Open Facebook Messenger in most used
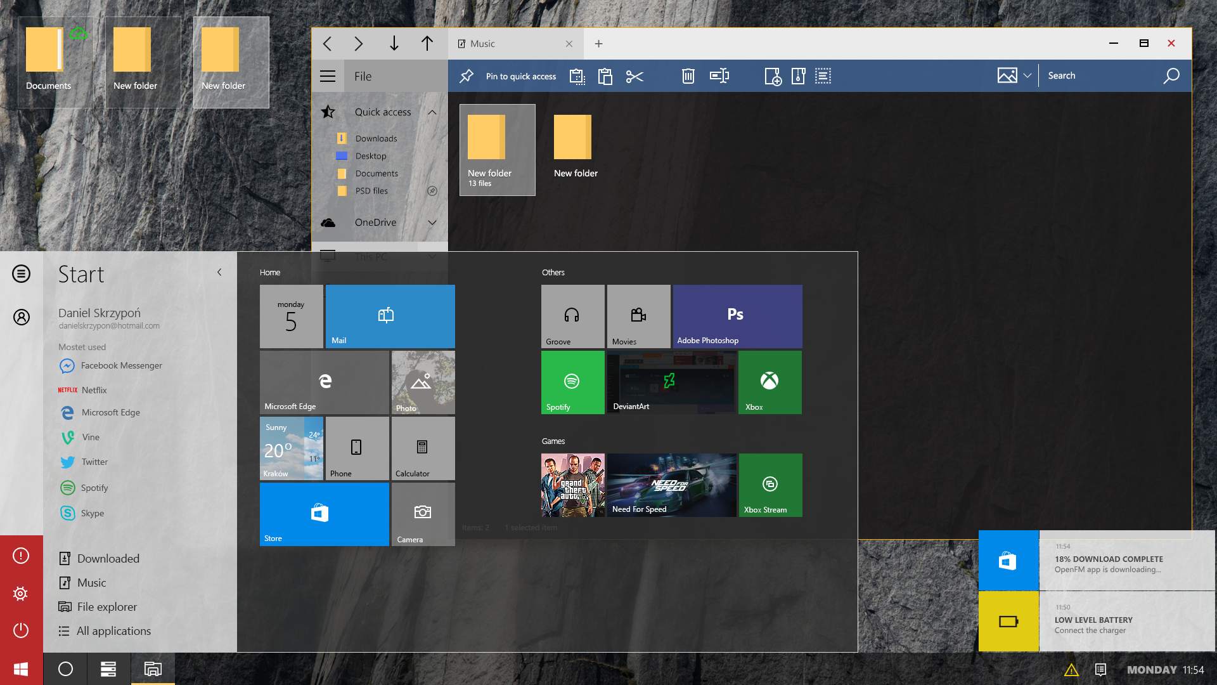 point(111,366)
